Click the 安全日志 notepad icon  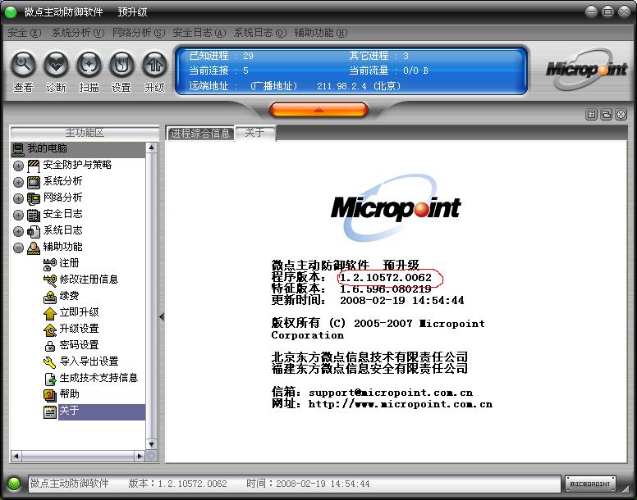[x=34, y=215]
